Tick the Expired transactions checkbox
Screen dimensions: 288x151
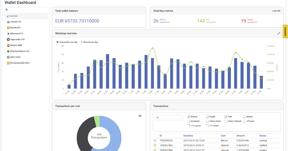244,116
